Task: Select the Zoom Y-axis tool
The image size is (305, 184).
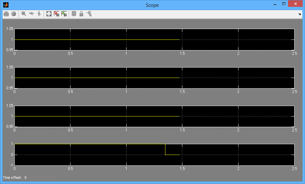Action: tap(39, 14)
